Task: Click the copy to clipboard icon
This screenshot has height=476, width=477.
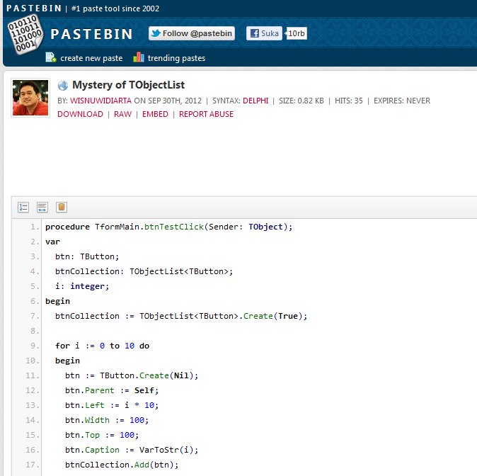Action: coord(62,207)
